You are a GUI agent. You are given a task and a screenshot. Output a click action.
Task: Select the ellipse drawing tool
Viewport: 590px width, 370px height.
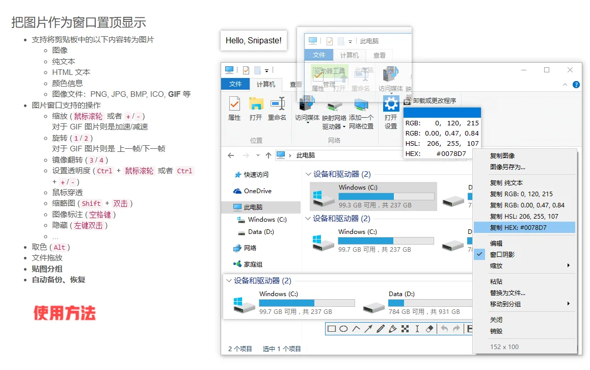pos(343,329)
